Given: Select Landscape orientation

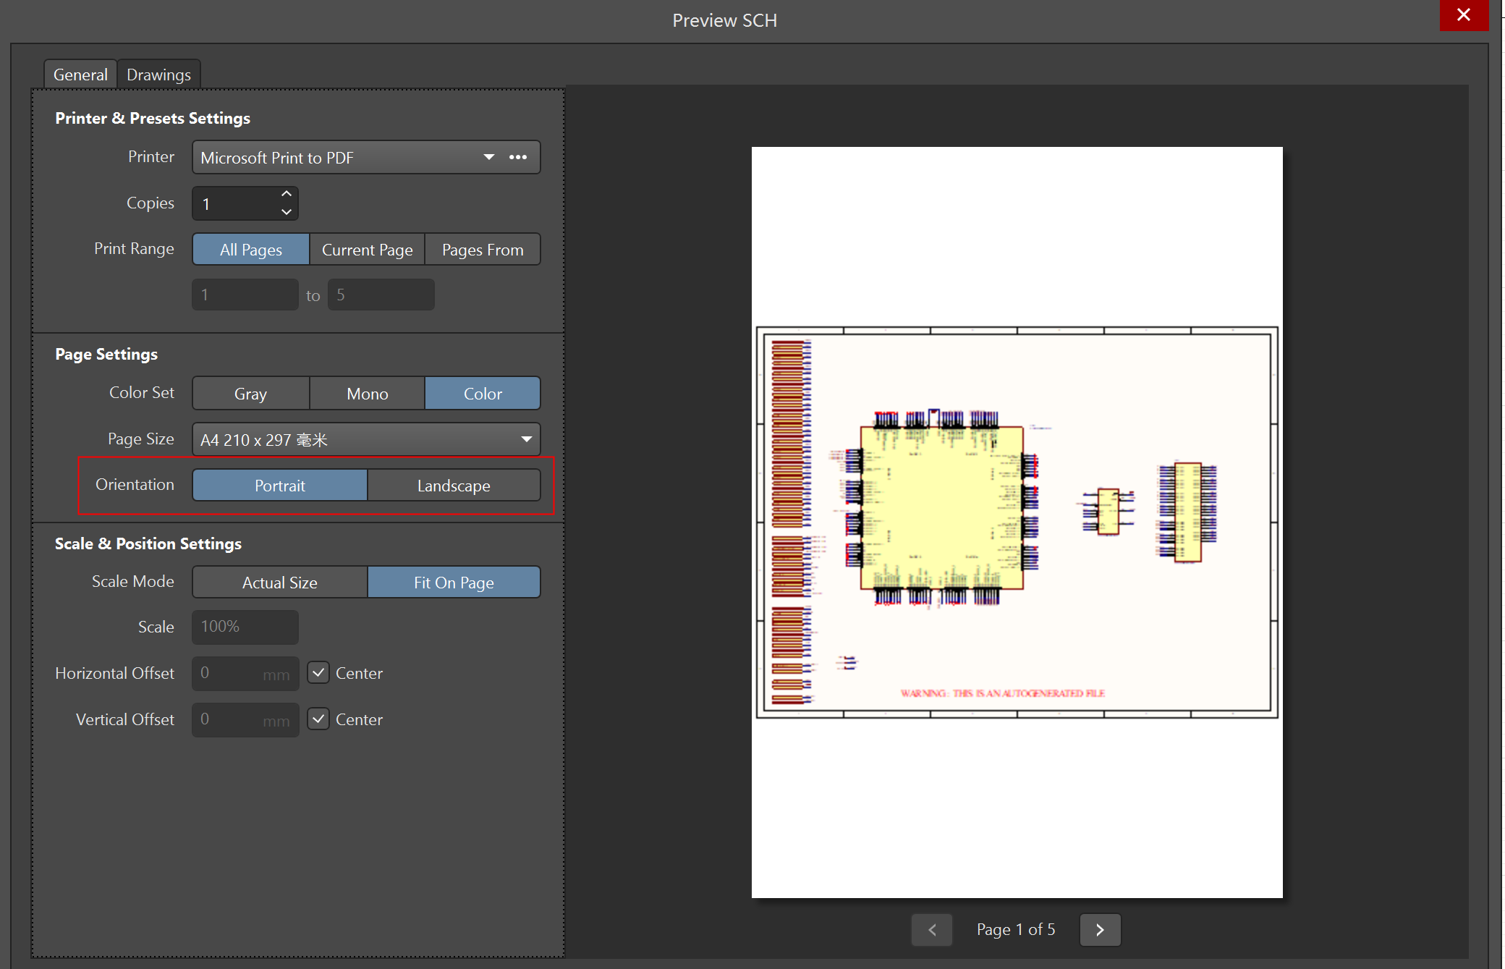Looking at the screenshot, I should (x=454, y=486).
